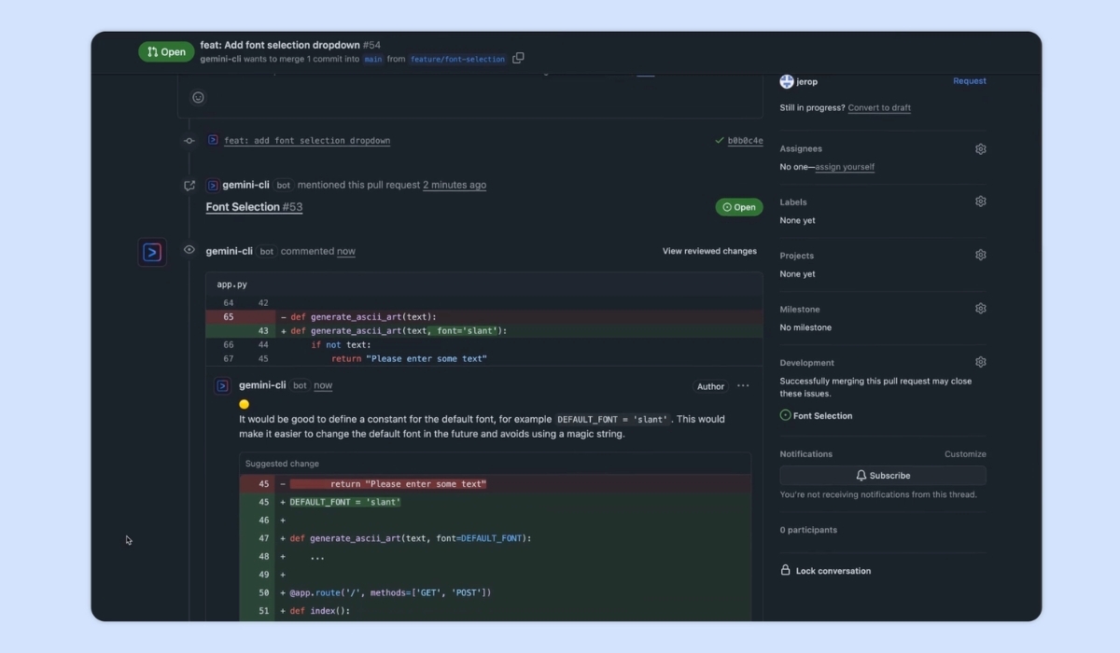The height and width of the screenshot is (653, 1120).
Task: Click bot label in mentioned event
Action: click(x=283, y=186)
